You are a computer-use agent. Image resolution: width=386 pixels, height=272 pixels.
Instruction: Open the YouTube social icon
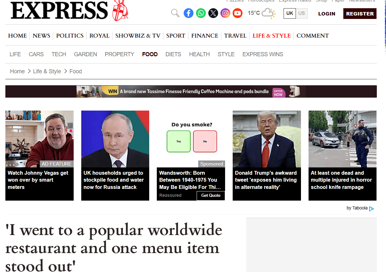point(237,13)
